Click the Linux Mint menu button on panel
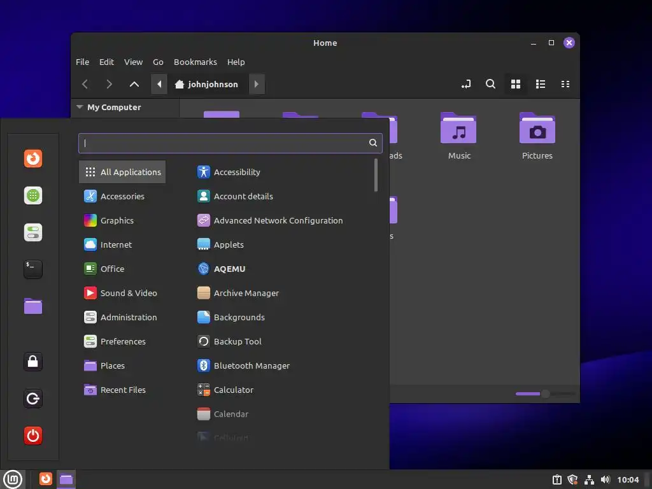This screenshot has width=652, height=489. point(13,479)
